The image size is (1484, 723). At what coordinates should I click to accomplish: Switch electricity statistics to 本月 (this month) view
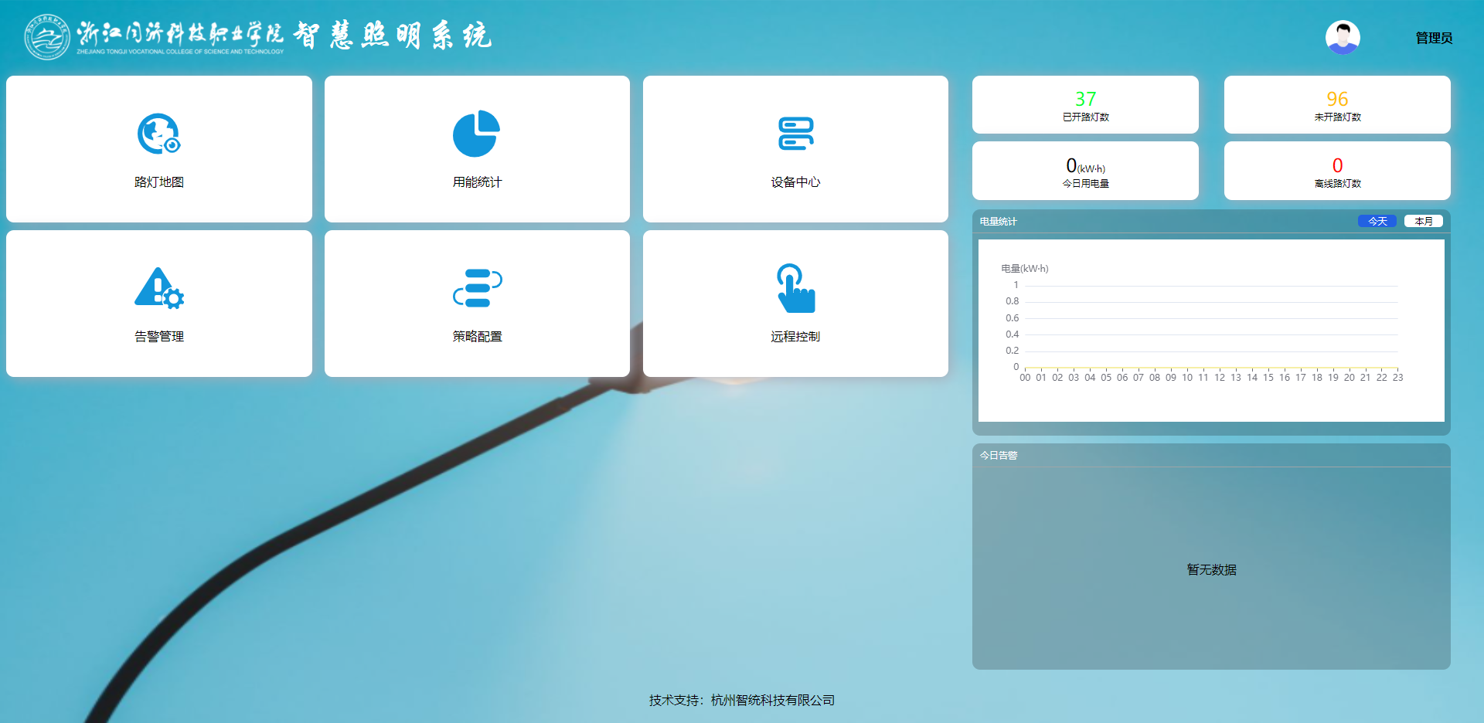[1424, 221]
